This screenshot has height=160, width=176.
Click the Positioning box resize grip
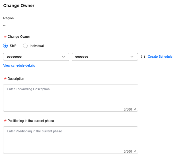135,151
